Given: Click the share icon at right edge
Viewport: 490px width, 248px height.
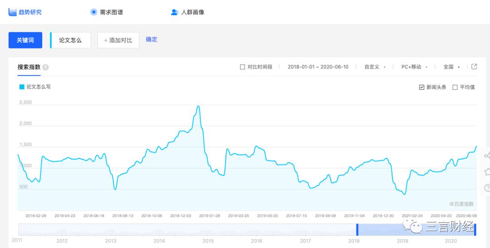Looking at the screenshot, I should [x=487, y=156].
